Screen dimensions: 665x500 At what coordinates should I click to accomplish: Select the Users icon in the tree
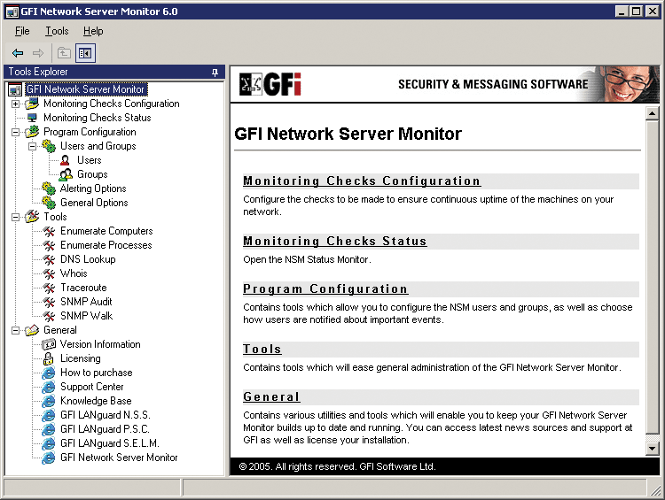(66, 160)
